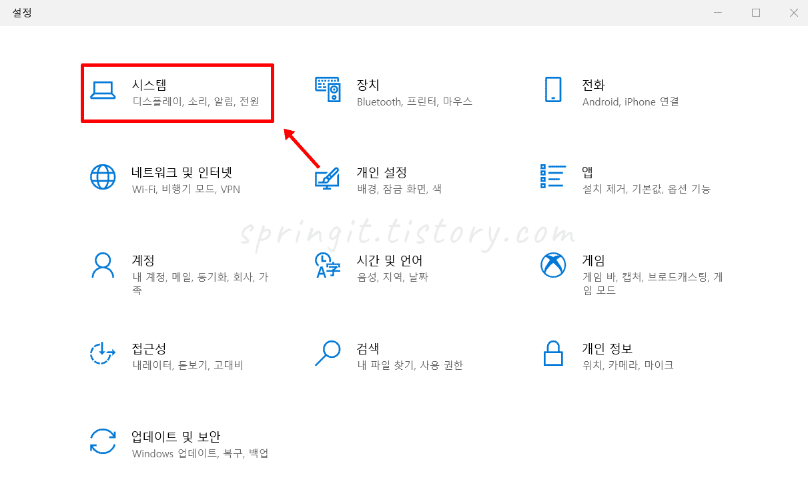
Task: Open the 개인 설정 text label
Action: 382,172
